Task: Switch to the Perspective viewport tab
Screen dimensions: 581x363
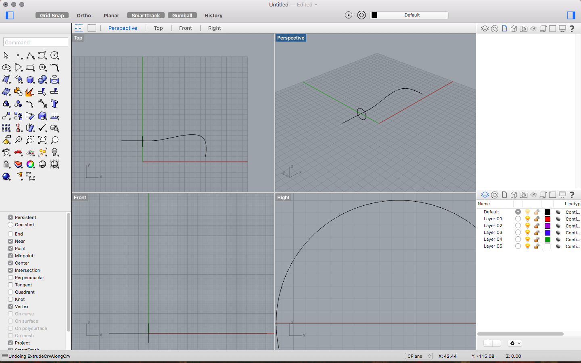Action: click(123, 28)
